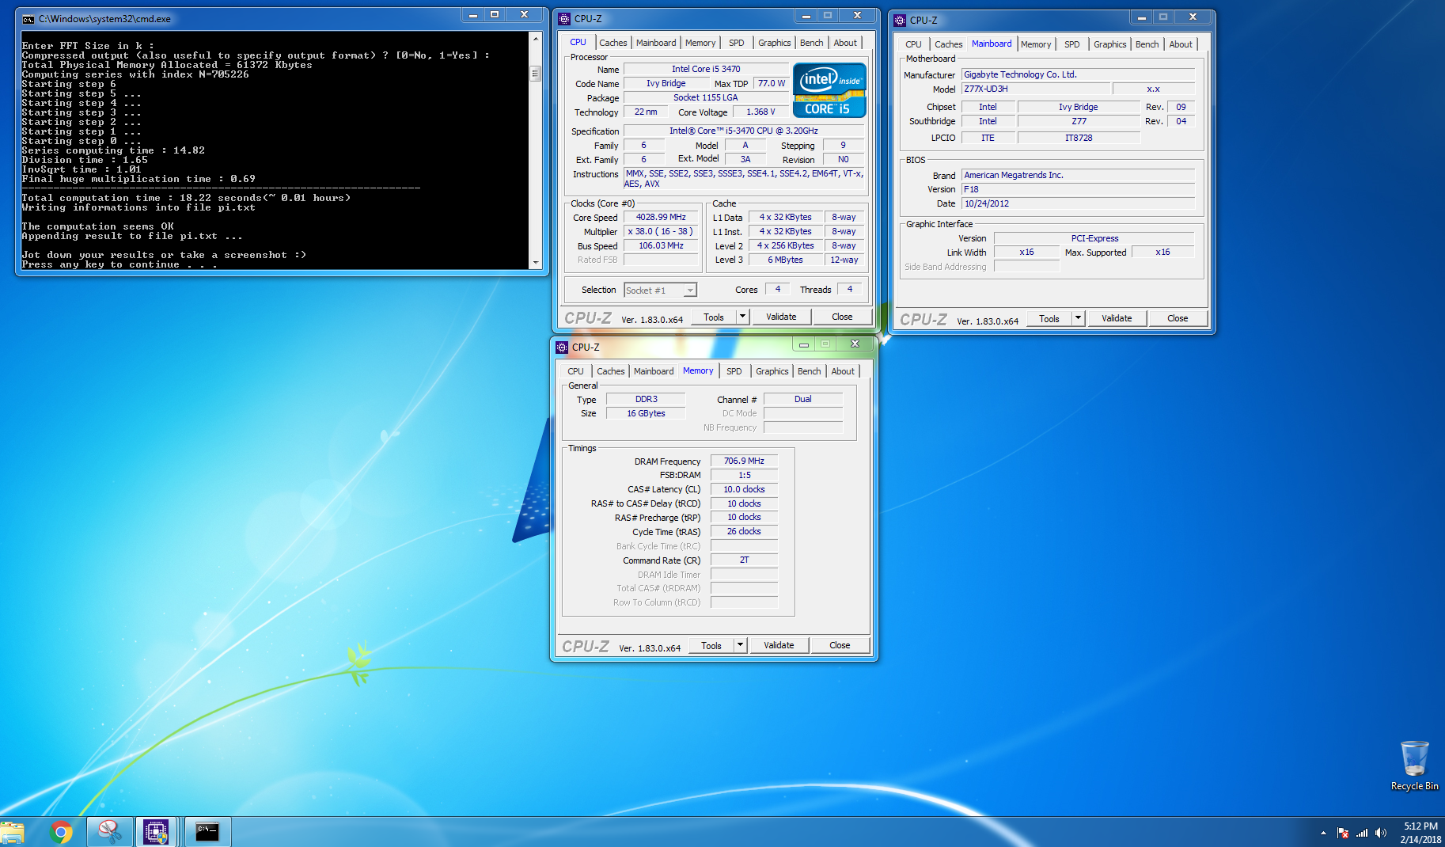1445x847 pixels.
Task: Select the DRAM Frequency 706.9 MHz value
Action: (744, 461)
